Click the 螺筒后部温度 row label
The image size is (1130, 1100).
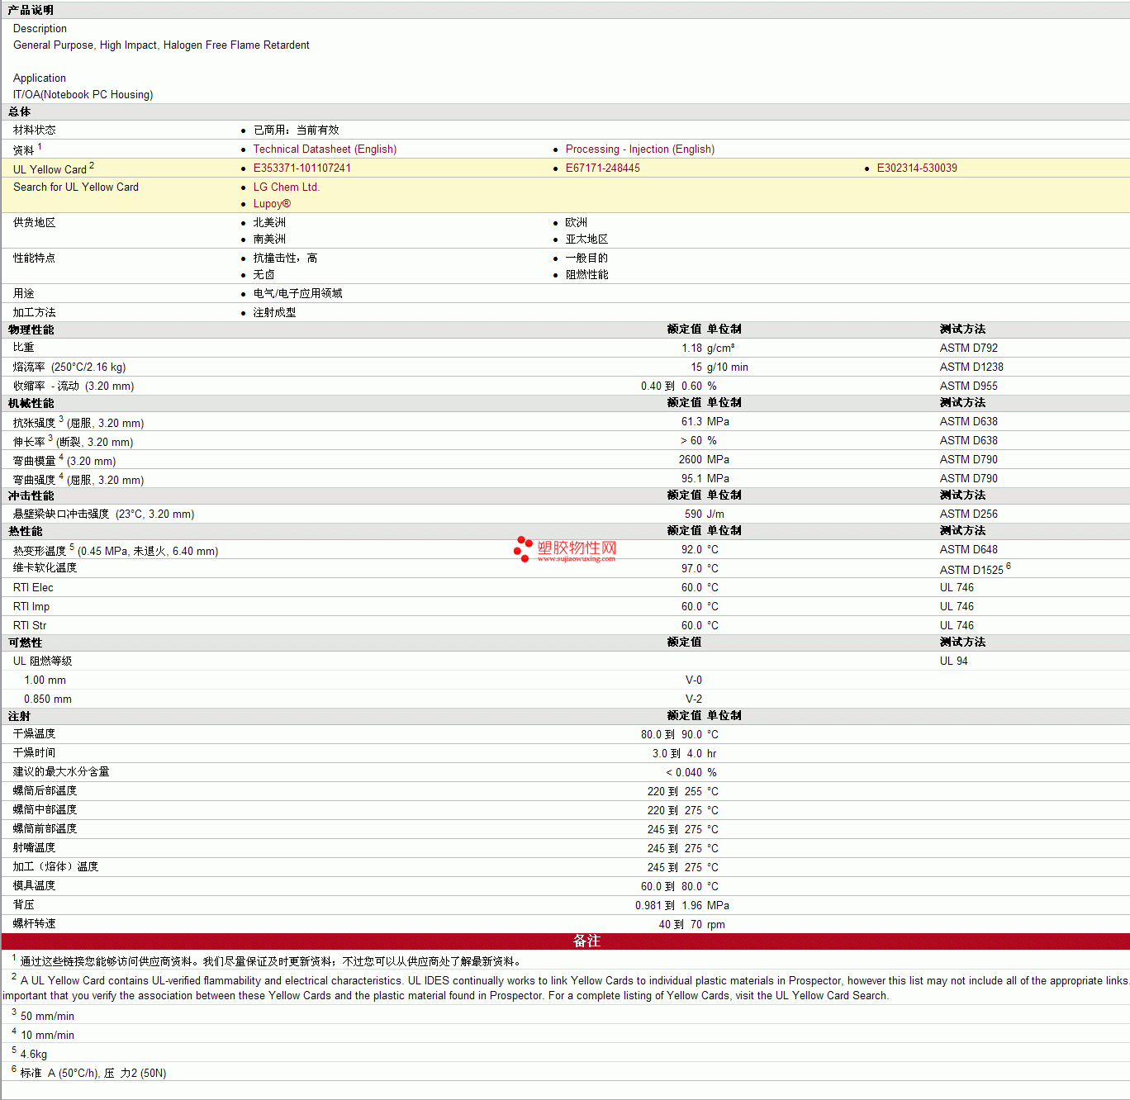point(45,791)
